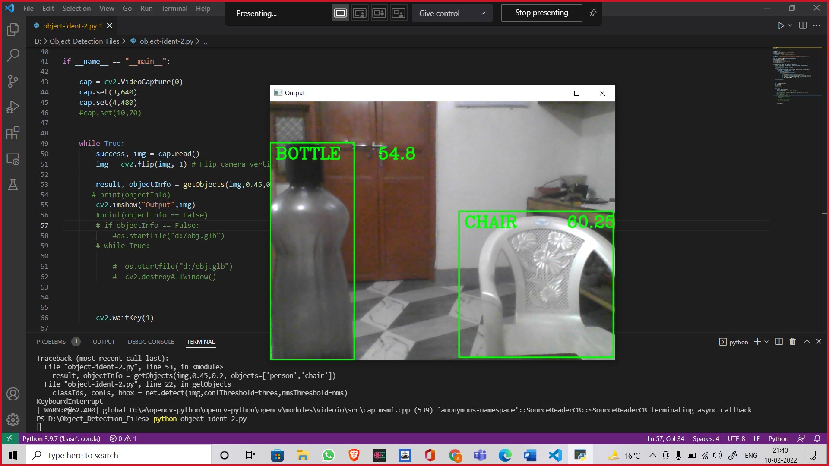Open the Testing flask view
The height and width of the screenshot is (466, 829).
pos(13,185)
